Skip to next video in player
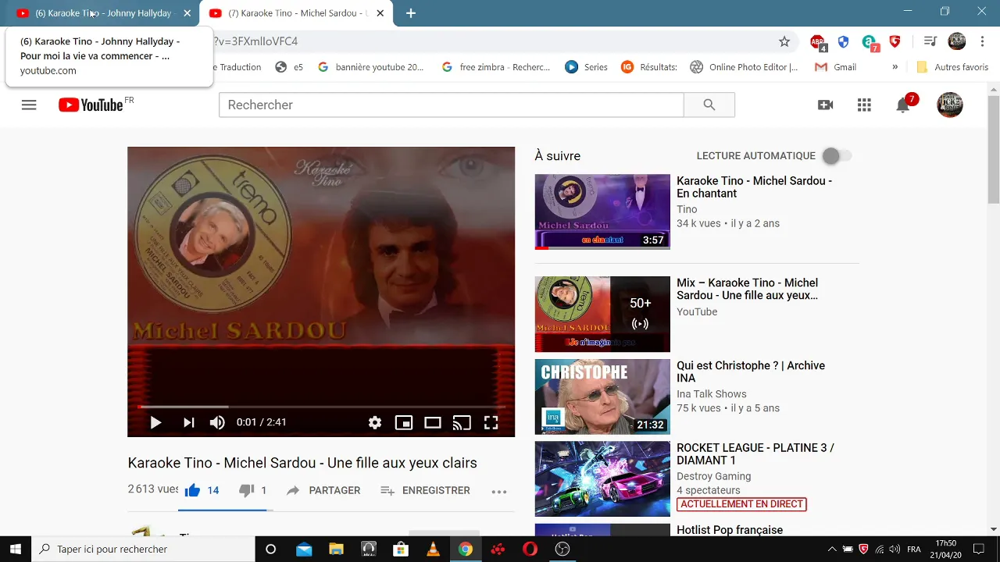Viewport: 1000px width, 562px height. (188, 422)
